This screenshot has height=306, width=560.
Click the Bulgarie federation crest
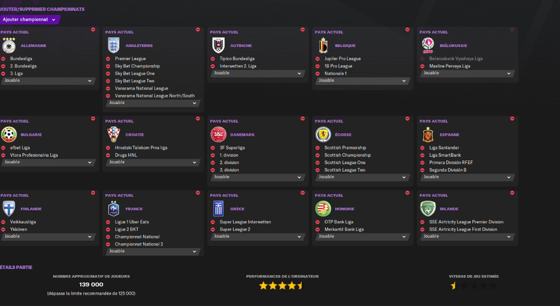pyautogui.click(x=9, y=135)
